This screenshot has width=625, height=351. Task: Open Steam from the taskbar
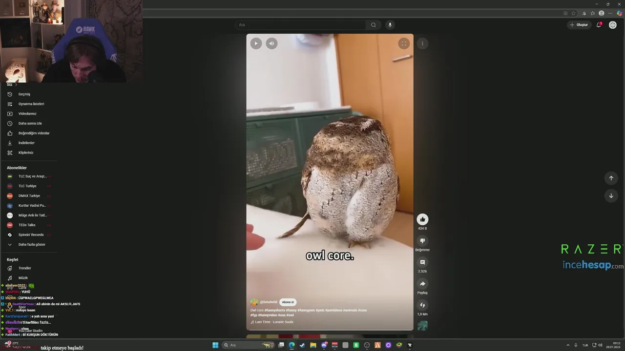point(302,345)
